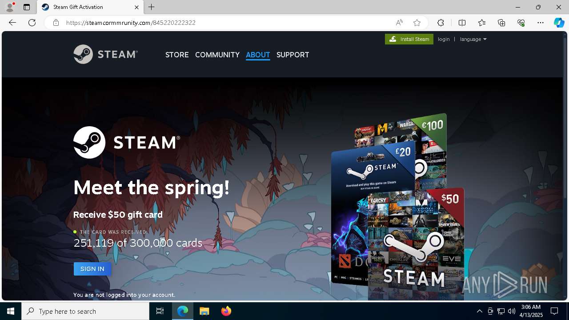Open the network tray icon
569x320 pixels.
pos(501,311)
